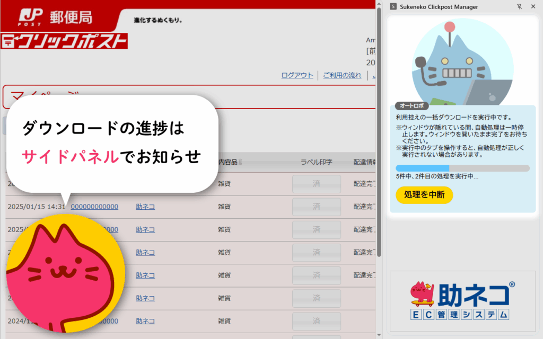The height and width of the screenshot is (339, 543).
Task: Click the Sukeneko Clickpost Manager panel title
Action: pyautogui.click(x=439, y=6)
